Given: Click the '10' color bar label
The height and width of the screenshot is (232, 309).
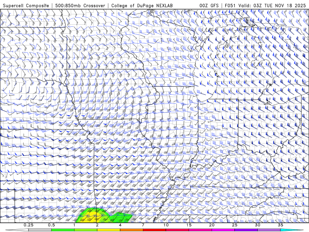Looking at the screenshot, I should [x=166, y=225].
